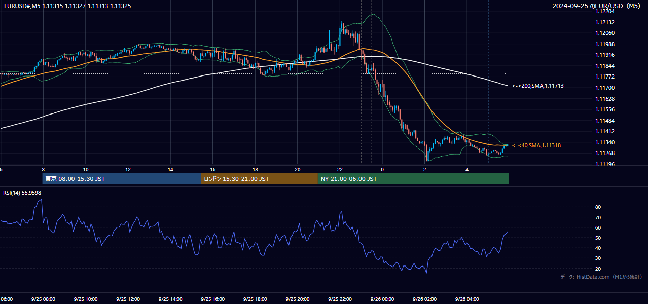The height and width of the screenshot is (304, 648).
Task: Select the NY 21:00-06:00 JST session bar
Action: click(x=413, y=179)
